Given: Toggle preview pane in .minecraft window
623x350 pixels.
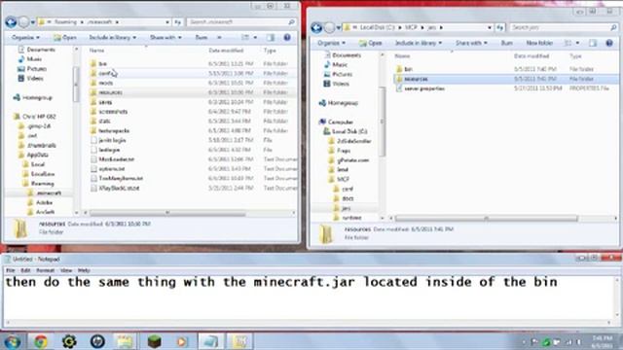Looking at the screenshot, I should (271, 37).
